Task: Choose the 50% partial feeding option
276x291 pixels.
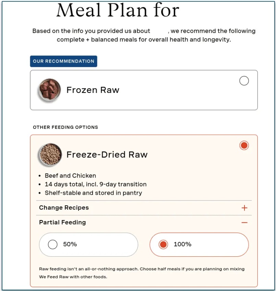Action: pyautogui.click(x=52, y=244)
